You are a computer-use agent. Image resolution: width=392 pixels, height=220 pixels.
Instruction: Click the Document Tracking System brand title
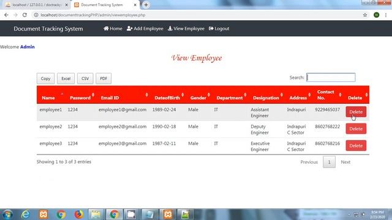[48, 29]
